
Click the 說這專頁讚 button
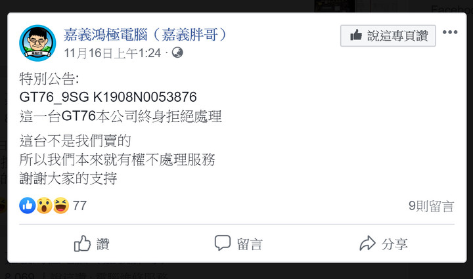388,36
